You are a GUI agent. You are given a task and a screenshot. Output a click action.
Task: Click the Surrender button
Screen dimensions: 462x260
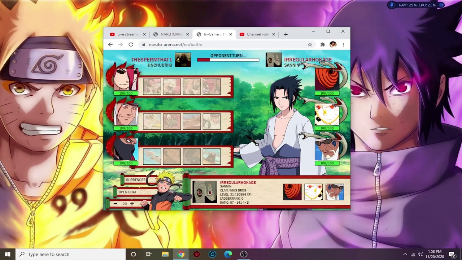136,180
